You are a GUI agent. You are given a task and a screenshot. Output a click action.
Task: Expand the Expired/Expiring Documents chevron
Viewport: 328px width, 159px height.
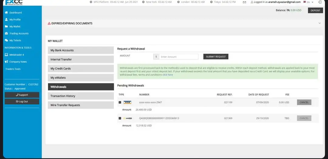[319, 23]
